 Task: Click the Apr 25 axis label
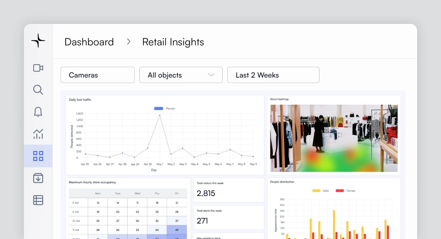click(x=85, y=164)
